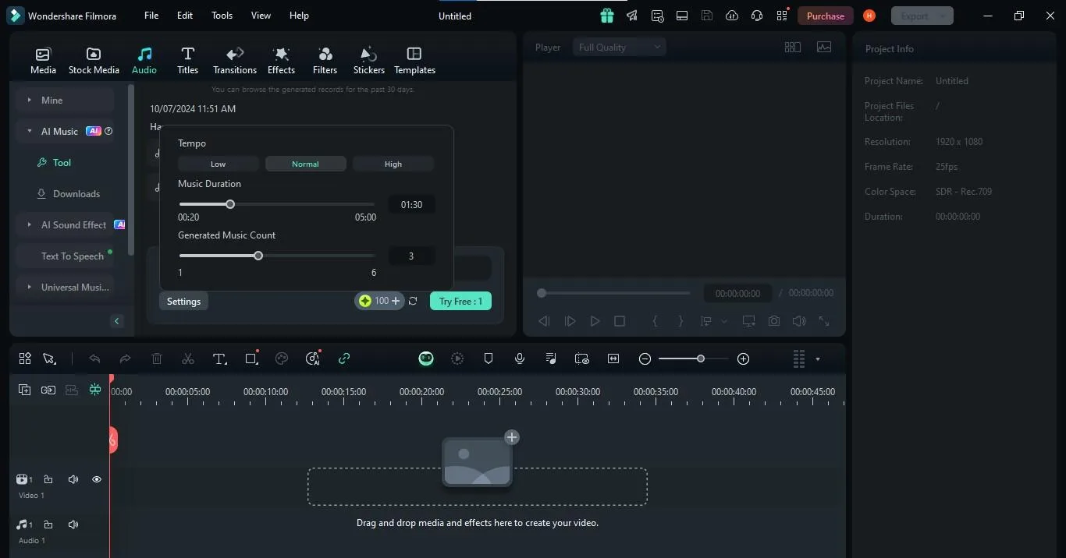Add a marker with the marker icon

489,358
